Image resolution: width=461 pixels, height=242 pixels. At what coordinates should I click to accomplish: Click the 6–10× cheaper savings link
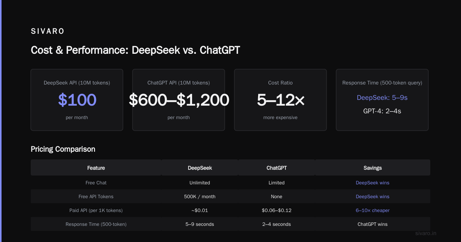pyautogui.click(x=373, y=211)
